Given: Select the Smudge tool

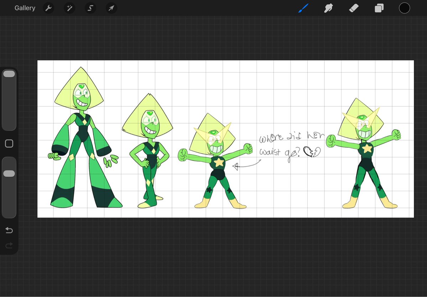Looking at the screenshot, I should (x=329, y=8).
